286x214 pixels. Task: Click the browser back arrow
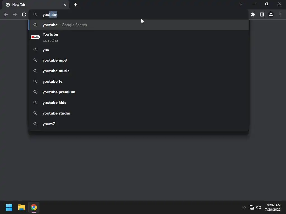(6, 14)
